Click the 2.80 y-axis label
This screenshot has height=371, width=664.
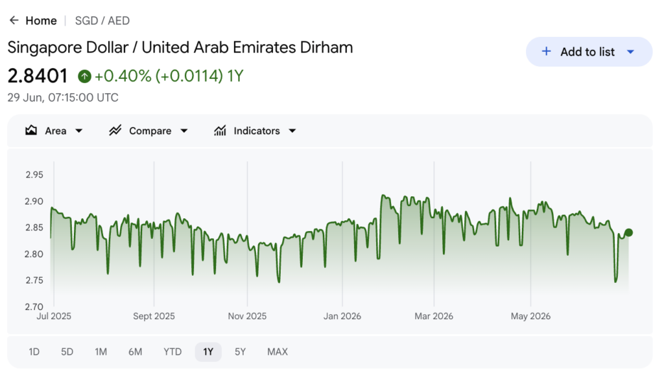tap(34, 254)
